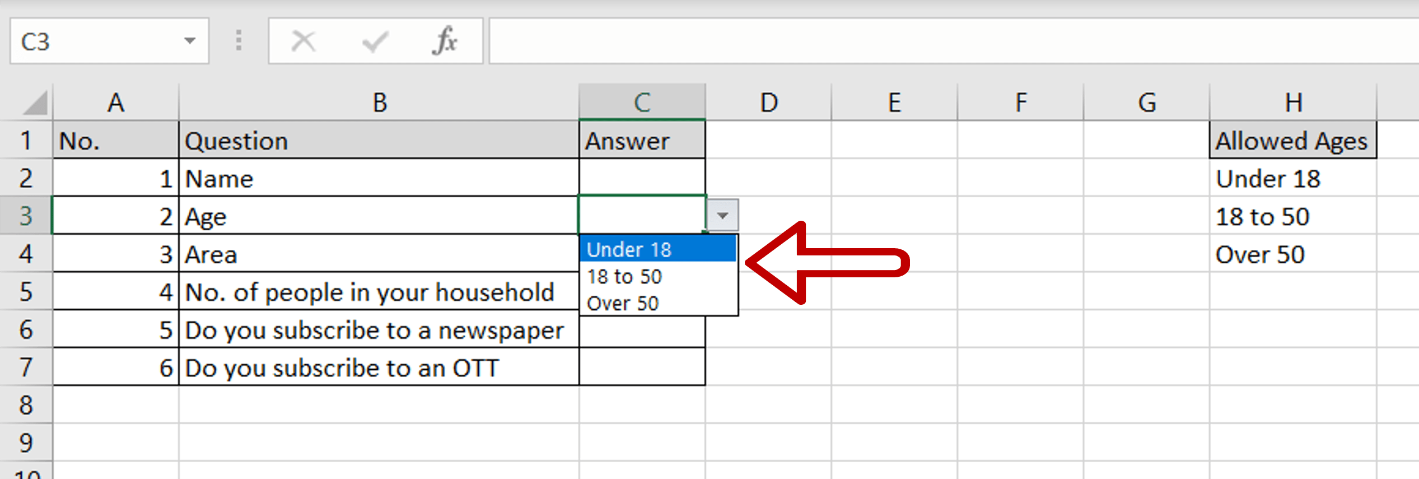Open the Name Box dropdown arrow

tap(190, 40)
